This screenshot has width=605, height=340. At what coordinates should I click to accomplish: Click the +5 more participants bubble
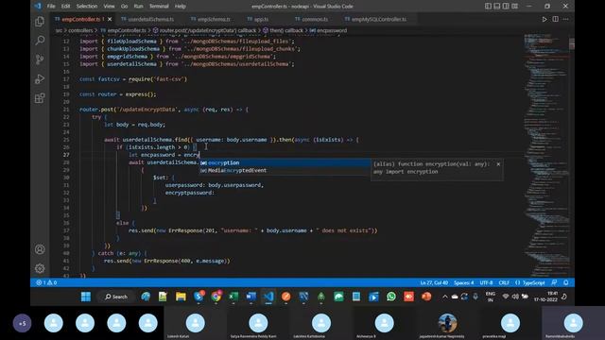pos(22,323)
